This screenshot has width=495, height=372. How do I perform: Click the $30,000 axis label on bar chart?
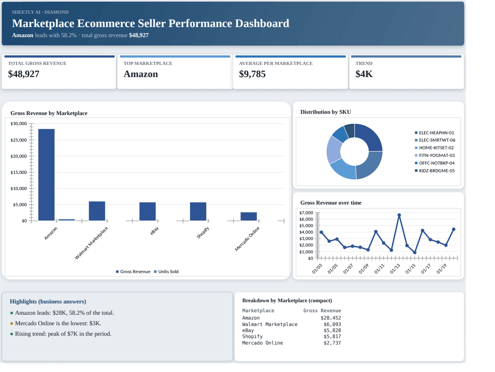tap(19, 123)
